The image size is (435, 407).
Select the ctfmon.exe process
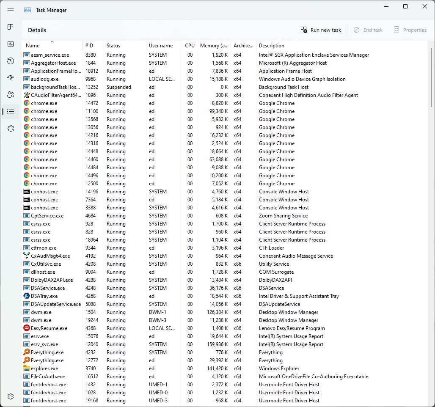pyautogui.click(x=224, y=248)
